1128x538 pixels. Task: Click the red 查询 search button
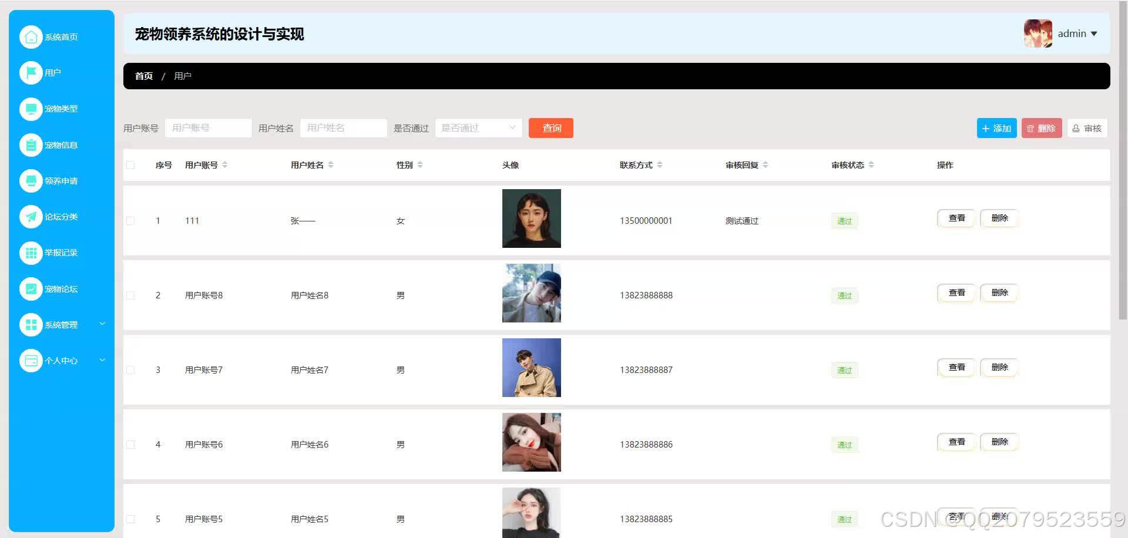click(550, 128)
